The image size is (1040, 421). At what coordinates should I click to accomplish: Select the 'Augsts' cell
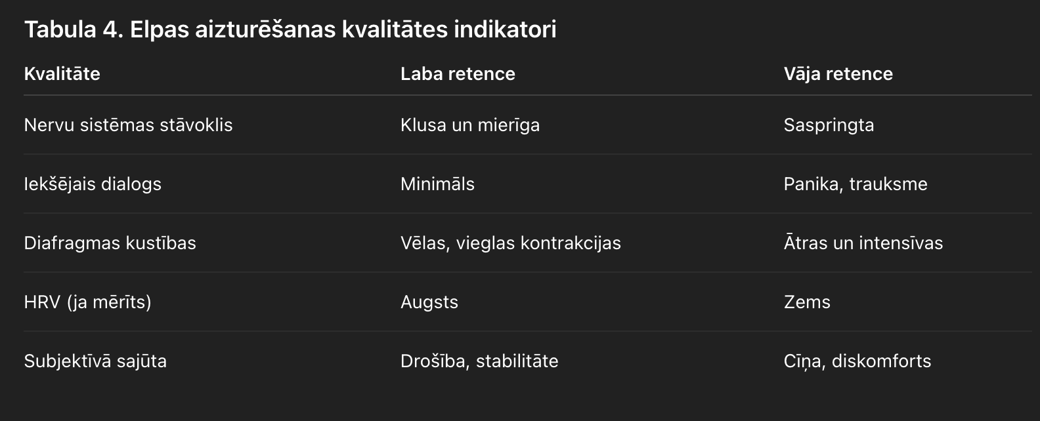point(429,302)
